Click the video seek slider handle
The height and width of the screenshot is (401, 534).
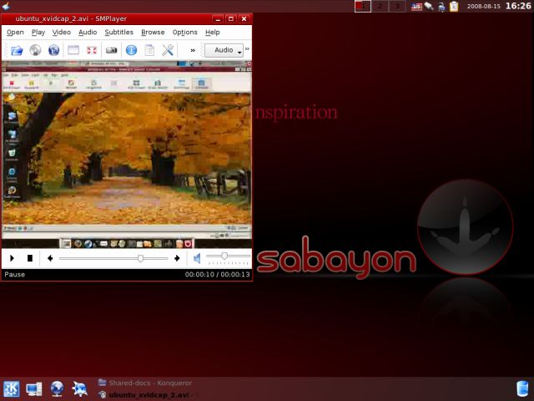tap(140, 258)
